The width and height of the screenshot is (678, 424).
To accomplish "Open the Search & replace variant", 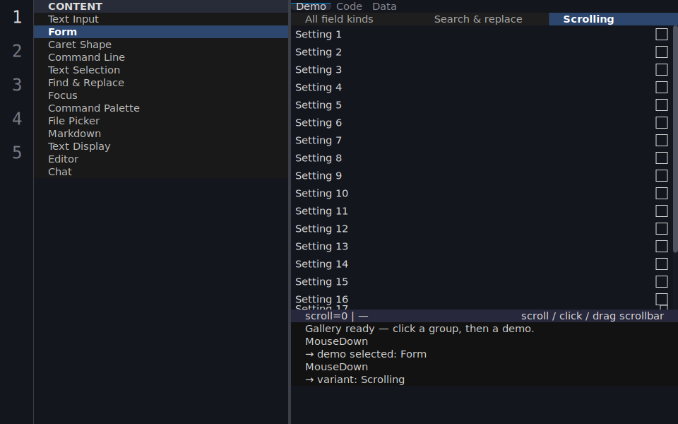I will pos(484,19).
